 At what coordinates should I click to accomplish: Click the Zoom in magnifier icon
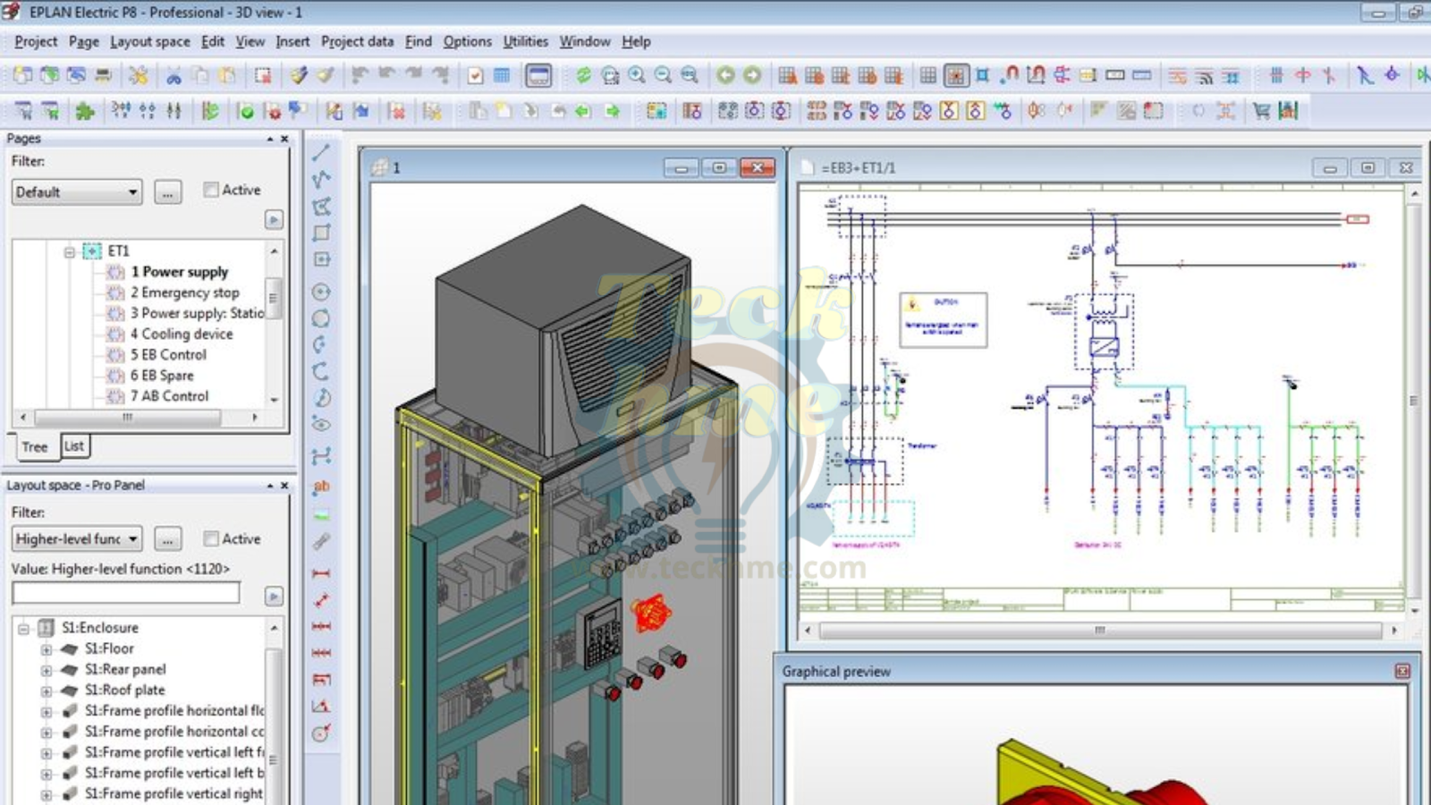pos(637,76)
